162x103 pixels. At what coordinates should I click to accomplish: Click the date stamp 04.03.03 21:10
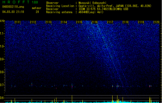(13, 12)
